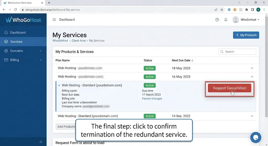The height and width of the screenshot is (146, 268).
Task: Bookmark this page with the star icon
Action: pyautogui.click(x=222, y=10)
